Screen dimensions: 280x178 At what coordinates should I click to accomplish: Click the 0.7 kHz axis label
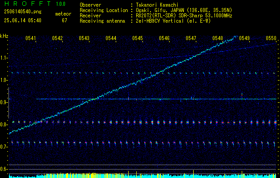point(3,147)
